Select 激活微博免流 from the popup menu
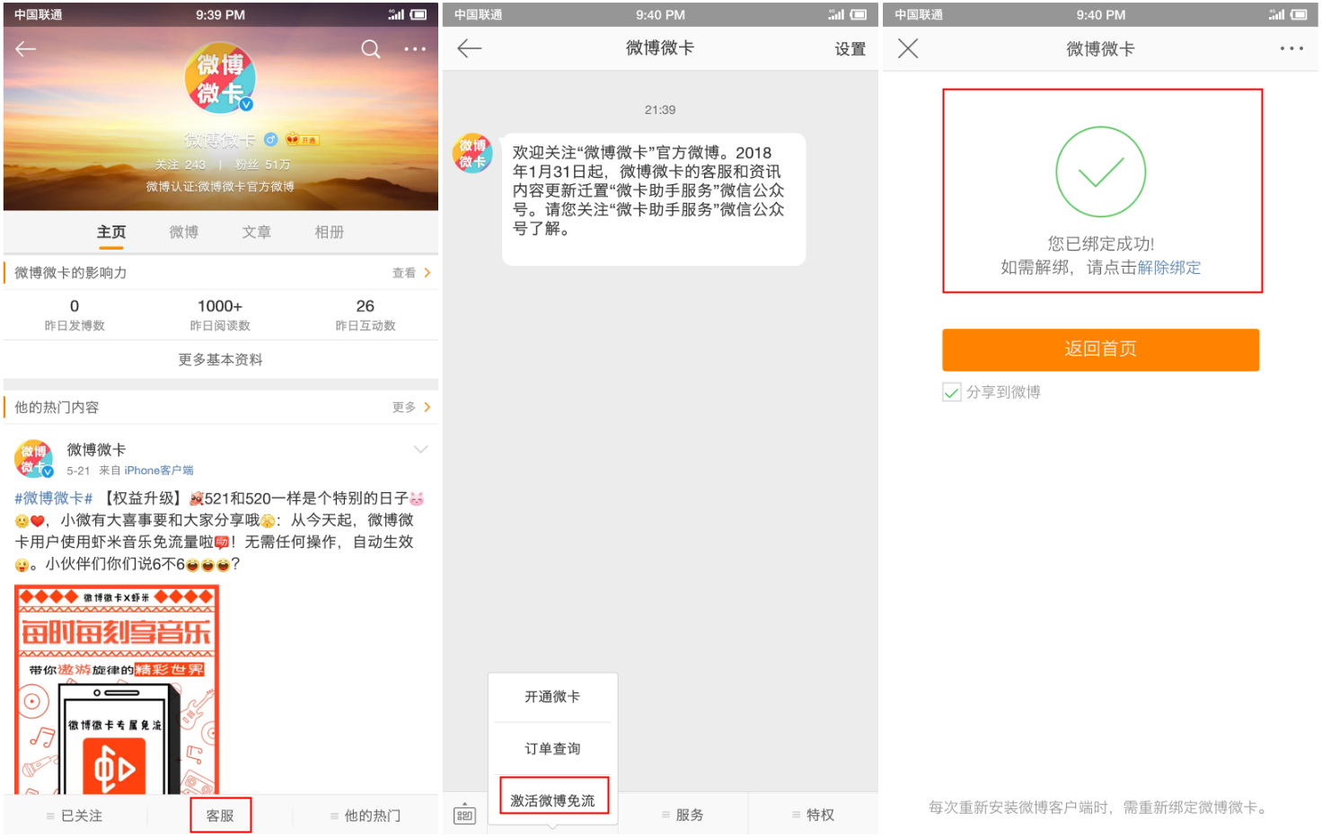This screenshot has width=1322, height=837. (552, 798)
